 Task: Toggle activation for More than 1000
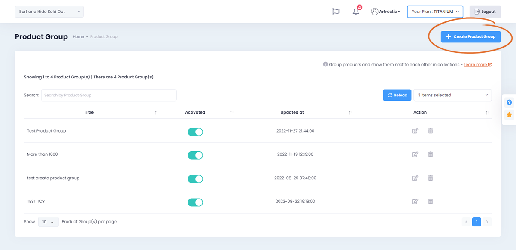tap(195, 155)
